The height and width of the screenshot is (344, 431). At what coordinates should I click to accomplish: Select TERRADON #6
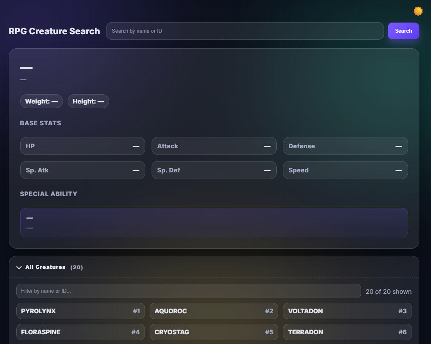click(347, 332)
